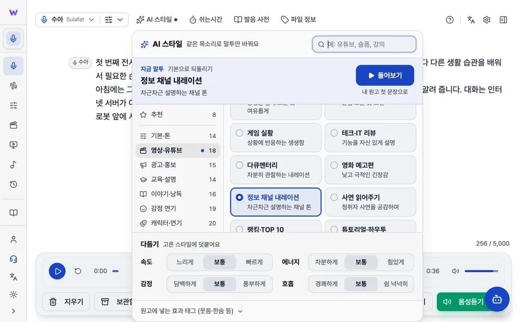Click the 수아 speaker tag beside script
This screenshot has width=520, height=322.
[80, 62]
